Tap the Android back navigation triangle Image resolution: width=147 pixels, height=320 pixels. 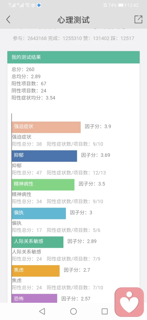(x=42, y=311)
